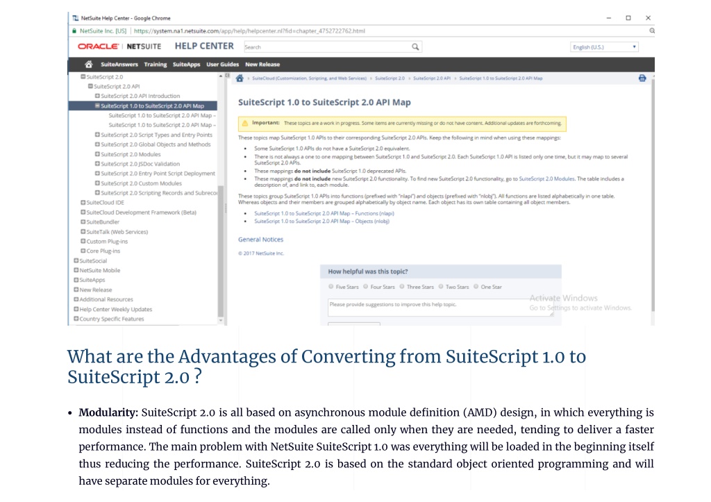This screenshot has width=711, height=502.
Task: Expand the SuiteTalk (Web Services) node
Action: point(83,232)
